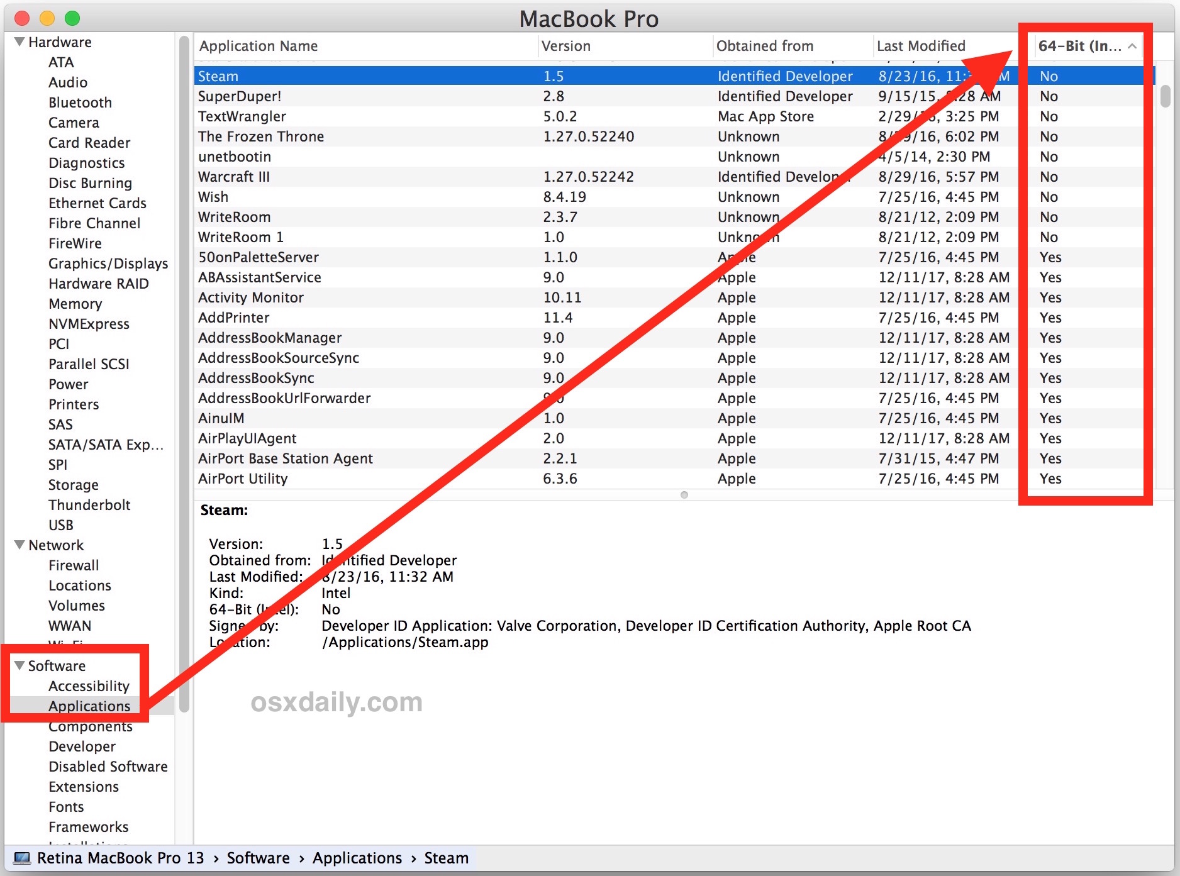This screenshot has height=876, width=1180.
Task: Open Memory in the sidebar
Action: (75, 304)
